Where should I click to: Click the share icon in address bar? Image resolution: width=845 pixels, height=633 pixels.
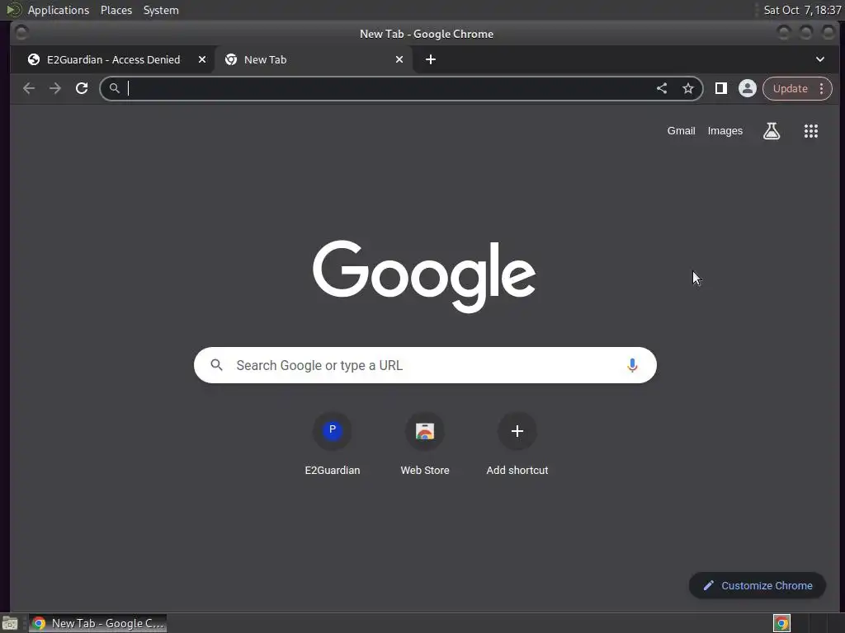[662, 88]
